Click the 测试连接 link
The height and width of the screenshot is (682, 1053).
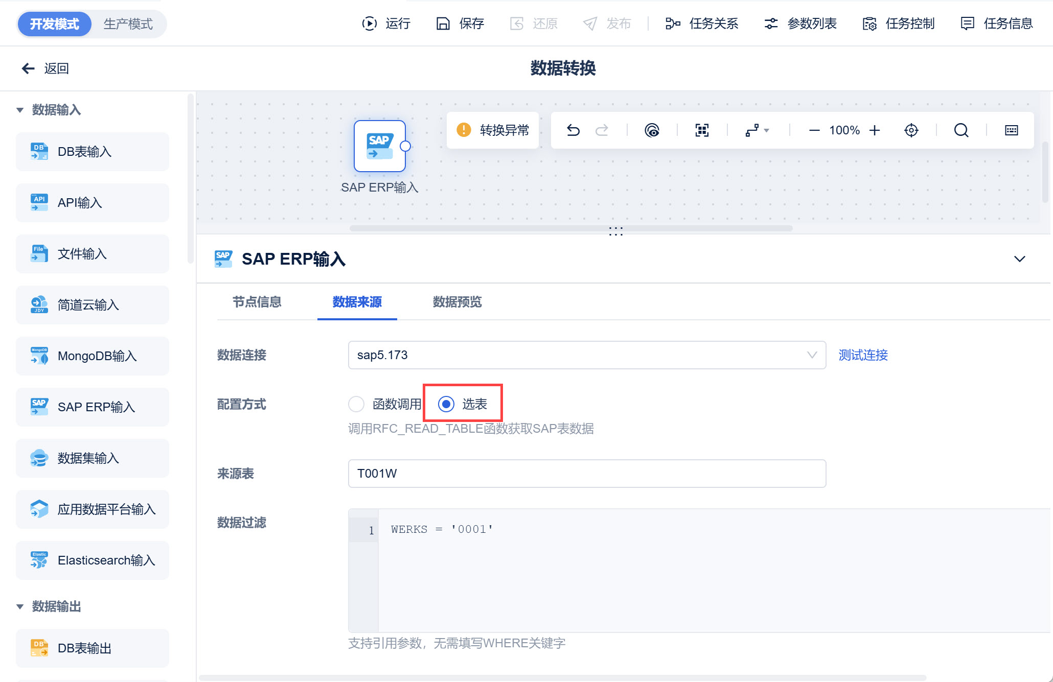pyautogui.click(x=863, y=355)
